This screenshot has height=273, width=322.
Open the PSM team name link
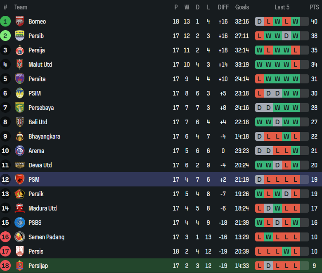click(34, 180)
